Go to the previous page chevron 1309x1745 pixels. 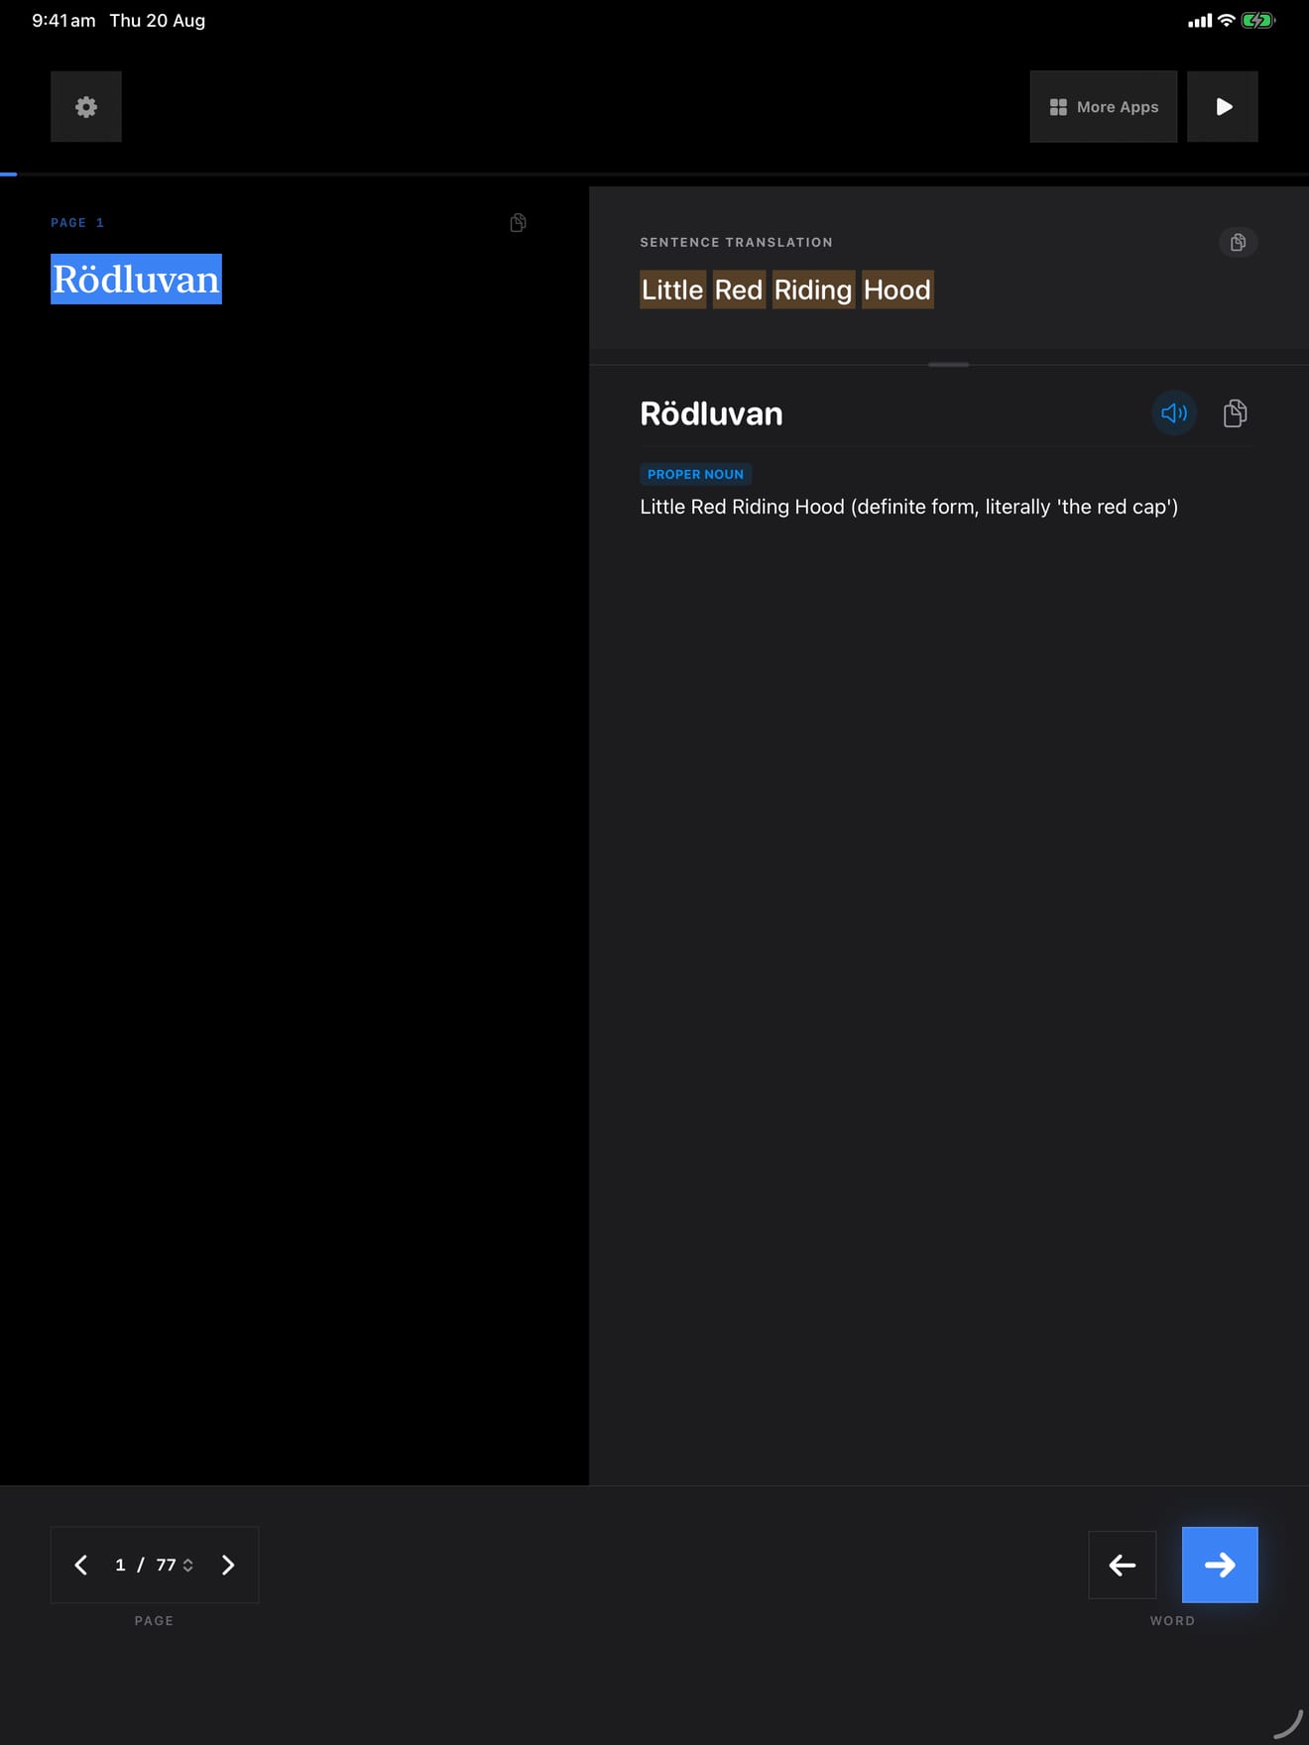pyautogui.click(x=81, y=1565)
